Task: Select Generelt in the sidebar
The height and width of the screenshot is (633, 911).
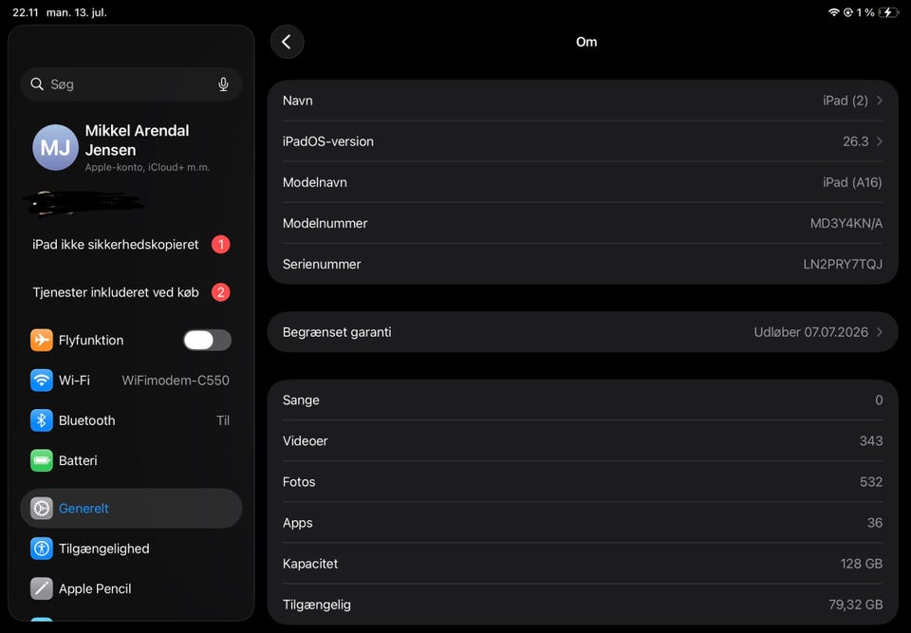Action: [x=131, y=508]
